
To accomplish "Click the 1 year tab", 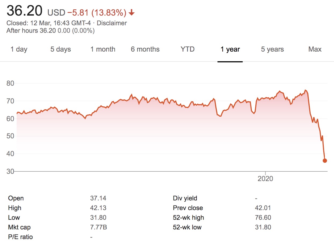I will pyautogui.click(x=230, y=49).
